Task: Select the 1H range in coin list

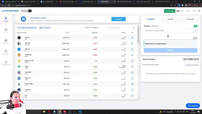Action: 85,28
